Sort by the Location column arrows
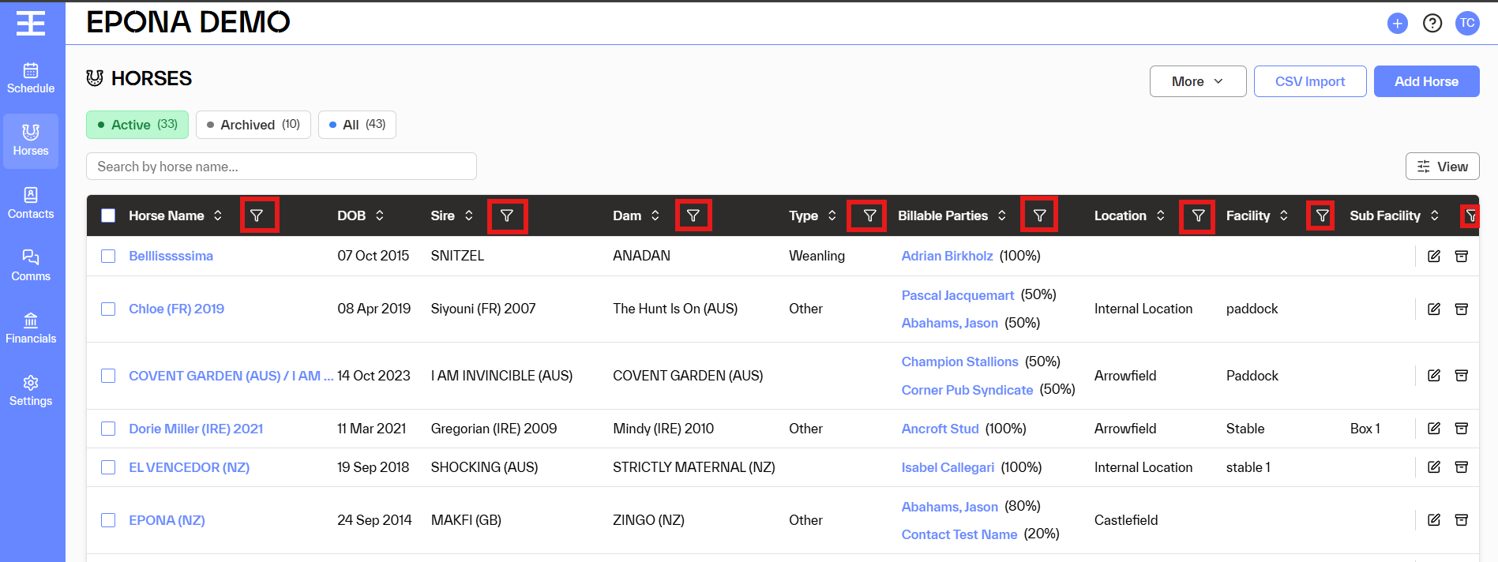The width and height of the screenshot is (1498, 562). (1161, 215)
